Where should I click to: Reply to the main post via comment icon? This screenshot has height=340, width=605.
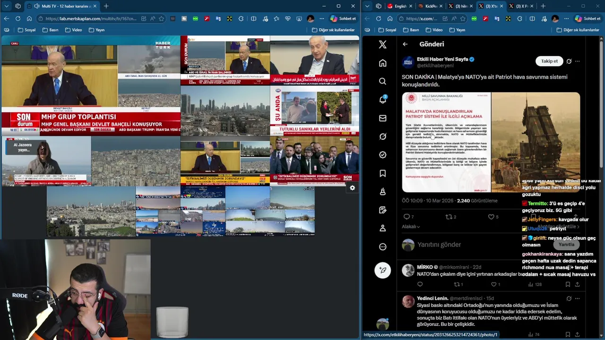click(x=406, y=217)
